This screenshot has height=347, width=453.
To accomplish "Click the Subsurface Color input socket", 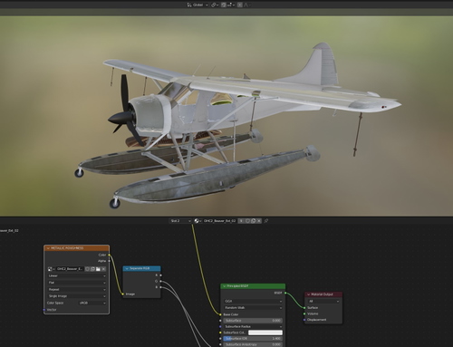I will coord(221,333).
